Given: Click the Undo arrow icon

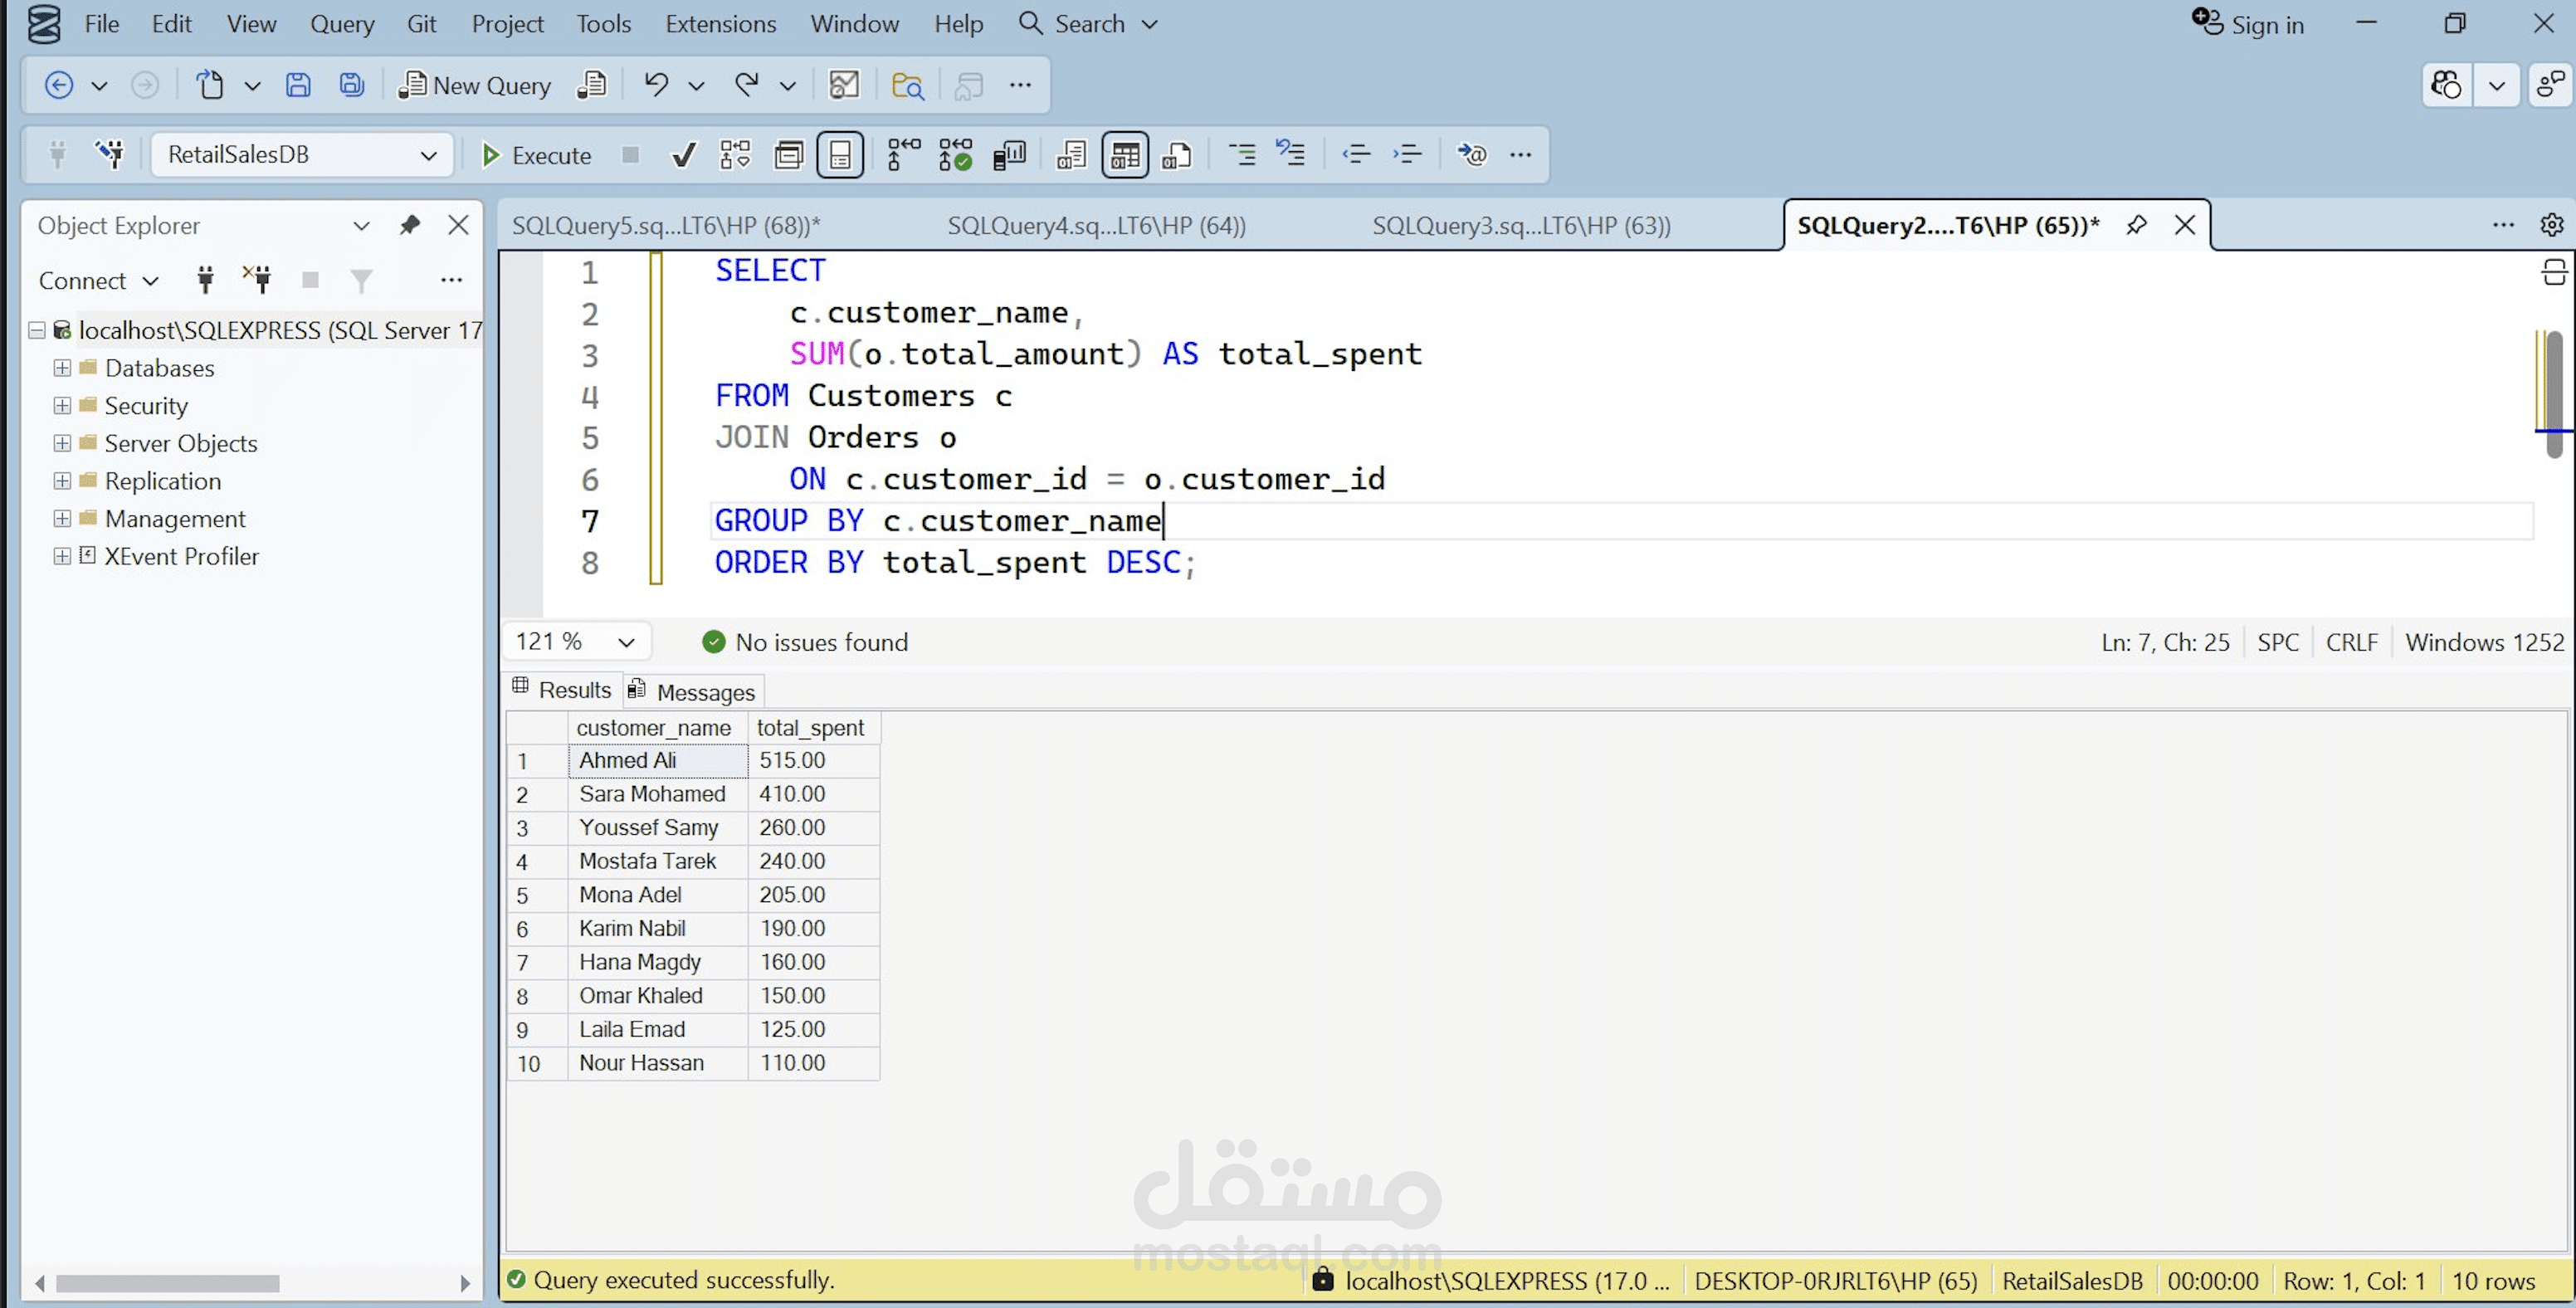Looking at the screenshot, I should tap(656, 85).
